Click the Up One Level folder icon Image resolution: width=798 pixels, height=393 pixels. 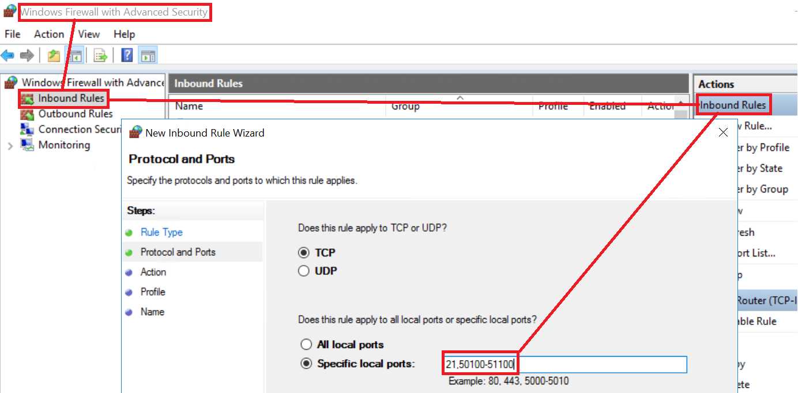[x=54, y=55]
